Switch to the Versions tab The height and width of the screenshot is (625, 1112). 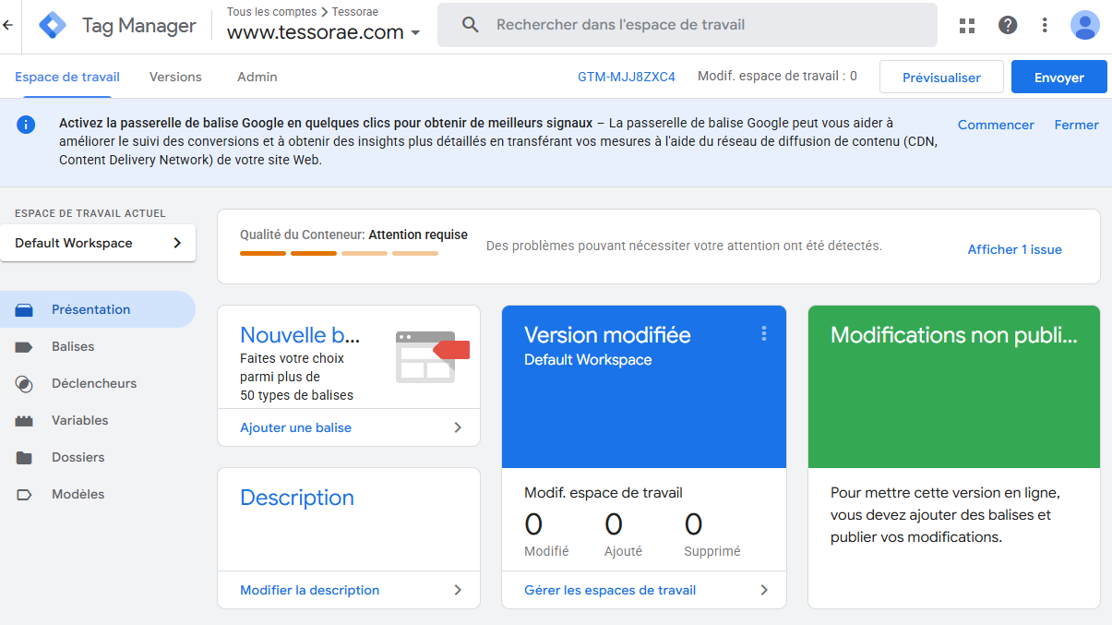point(175,77)
